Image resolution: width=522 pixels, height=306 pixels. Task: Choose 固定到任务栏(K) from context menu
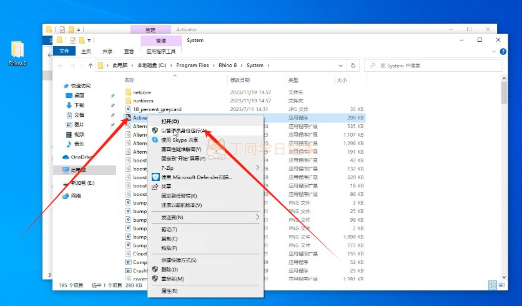pyautogui.click(x=205, y=196)
